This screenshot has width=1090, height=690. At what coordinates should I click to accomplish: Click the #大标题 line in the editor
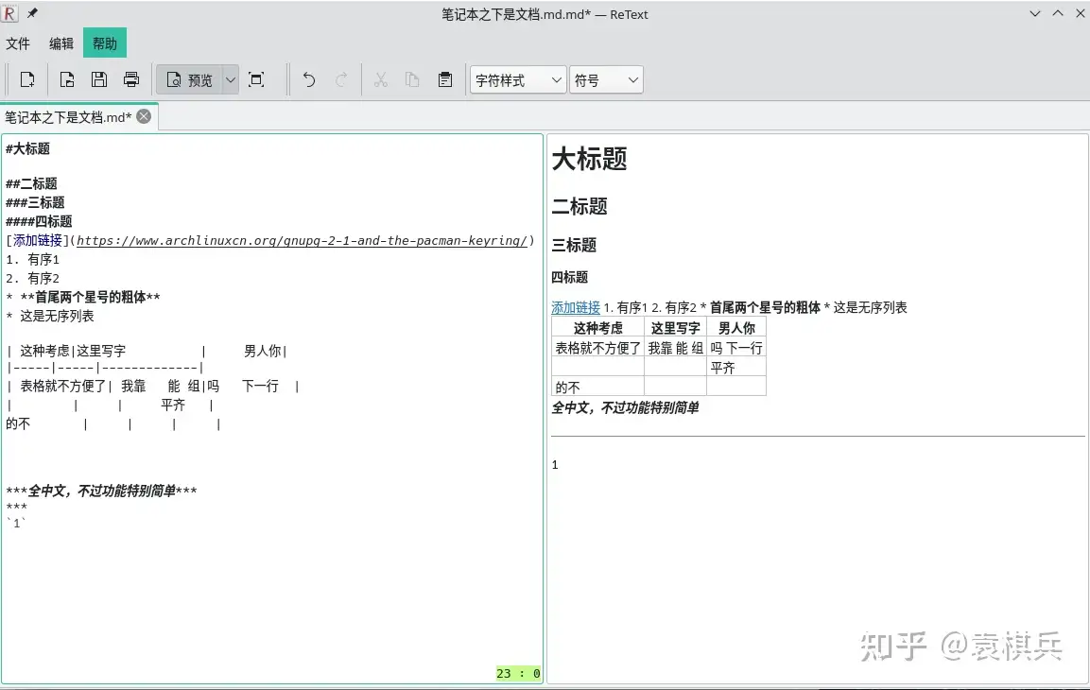click(27, 148)
